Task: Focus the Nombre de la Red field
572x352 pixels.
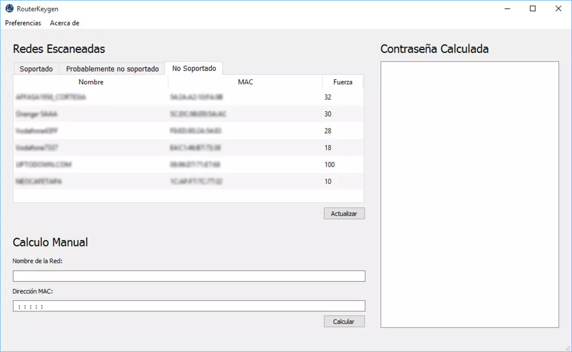Action: [189, 276]
